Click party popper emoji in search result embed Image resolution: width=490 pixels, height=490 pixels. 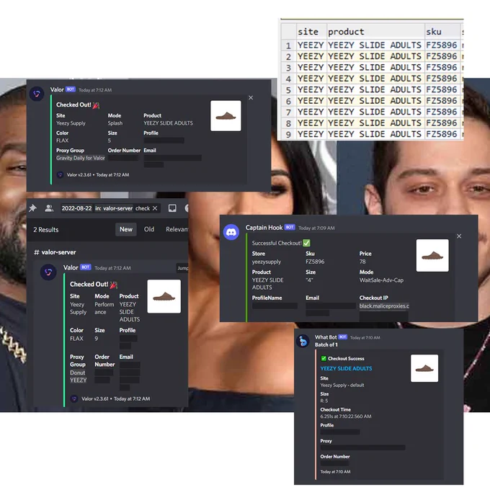pos(113,285)
